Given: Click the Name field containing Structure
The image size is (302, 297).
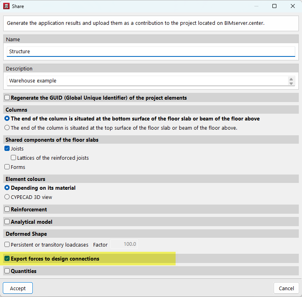Looking at the screenshot, I should (x=151, y=52).
